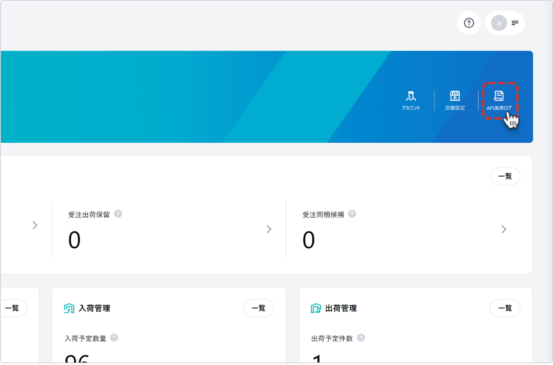Expand 受注同梱候補 with its chevron arrow
553x365 pixels.
(503, 229)
